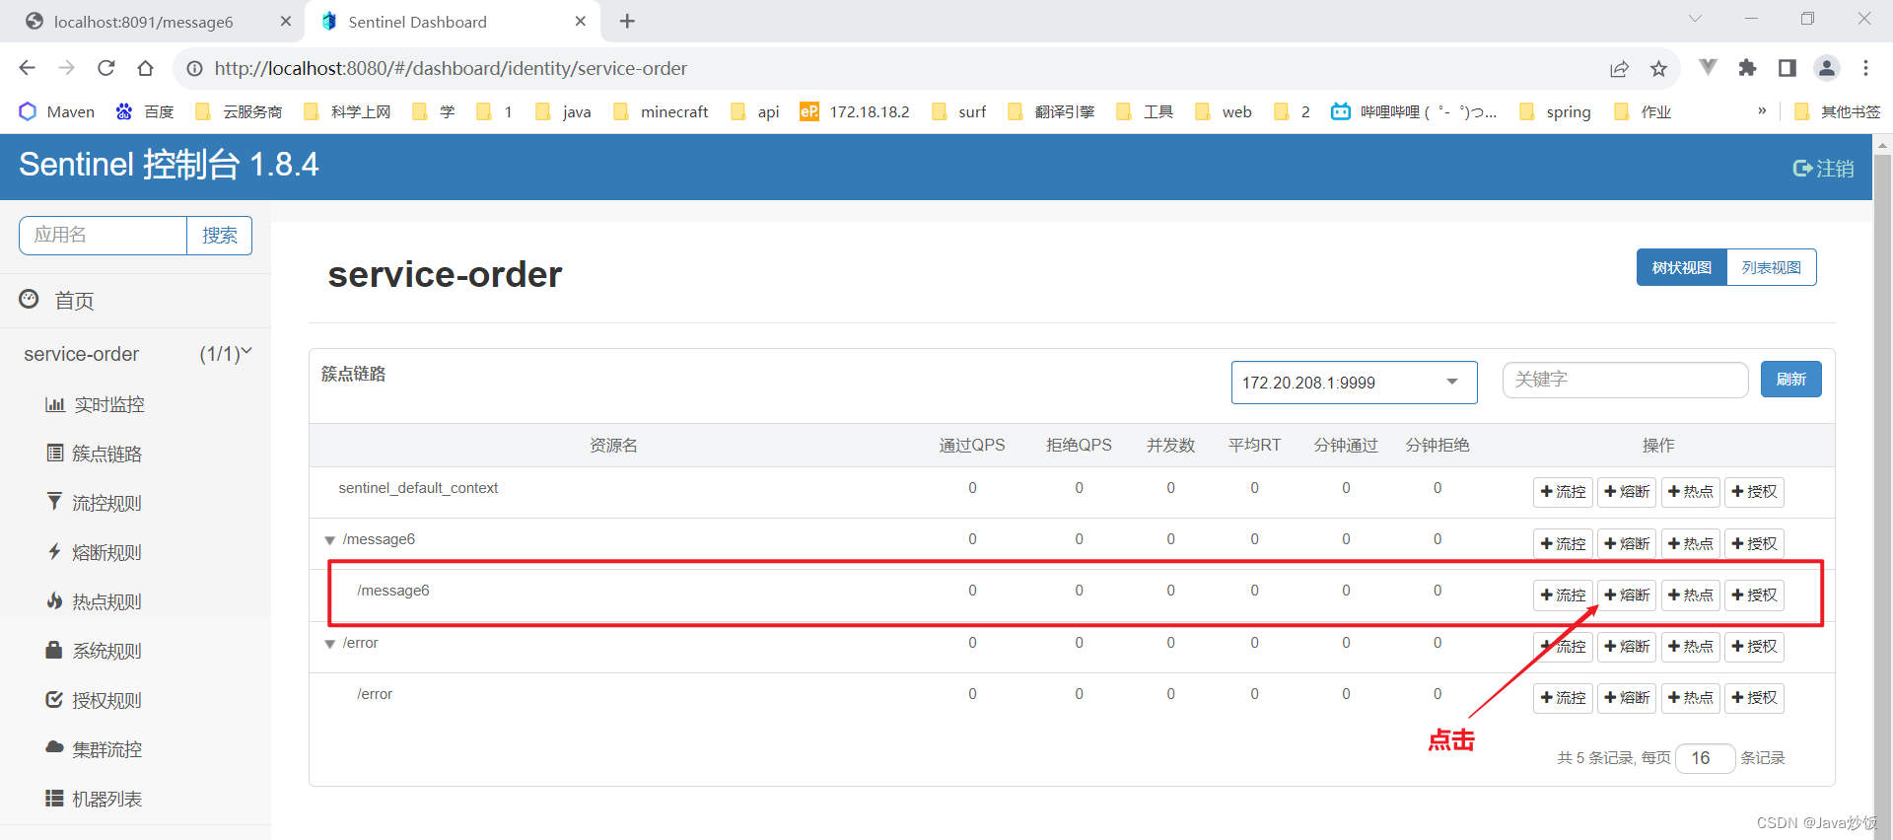This screenshot has height=840, width=1893.
Task: Add 熔断 rule for sentinel_default_context
Action: click(x=1627, y=492)
